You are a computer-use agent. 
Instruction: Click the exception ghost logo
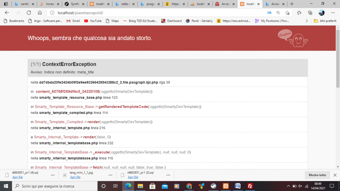293,38
